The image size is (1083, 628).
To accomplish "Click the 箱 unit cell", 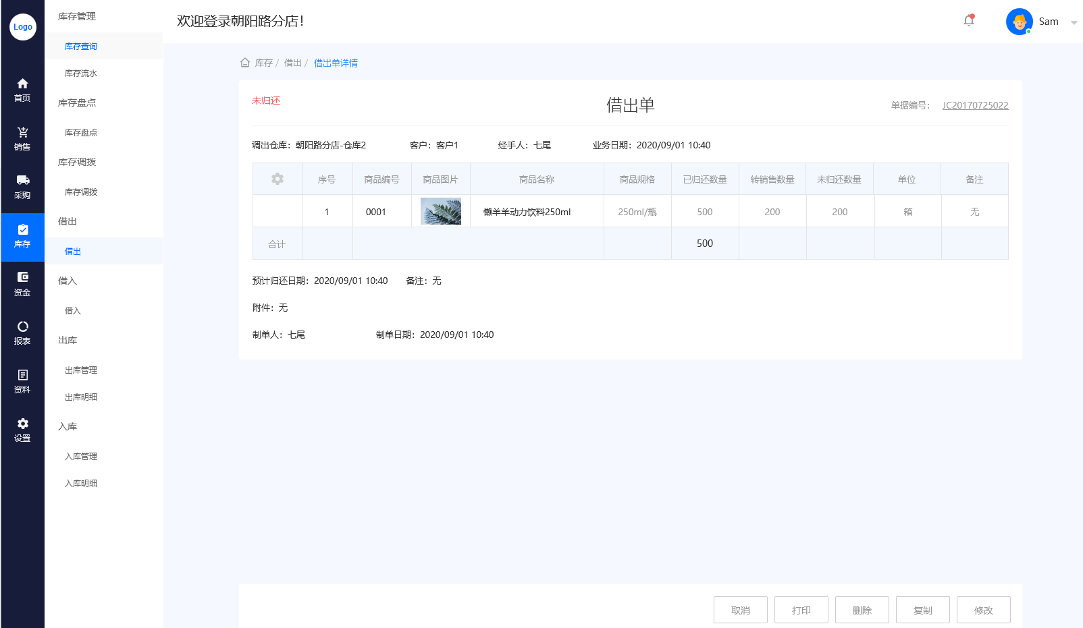I will click(x=908, y=211).
